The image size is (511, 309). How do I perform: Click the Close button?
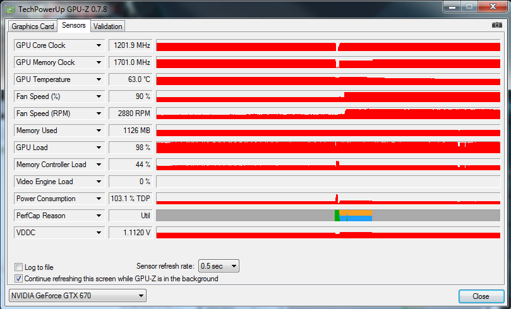[481, 296]
